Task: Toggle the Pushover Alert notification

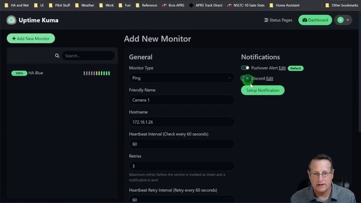Action: [x=245, y=68]
